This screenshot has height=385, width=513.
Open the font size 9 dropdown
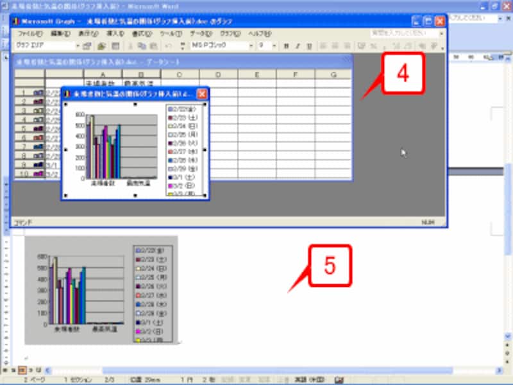click(x=274, y=46)
